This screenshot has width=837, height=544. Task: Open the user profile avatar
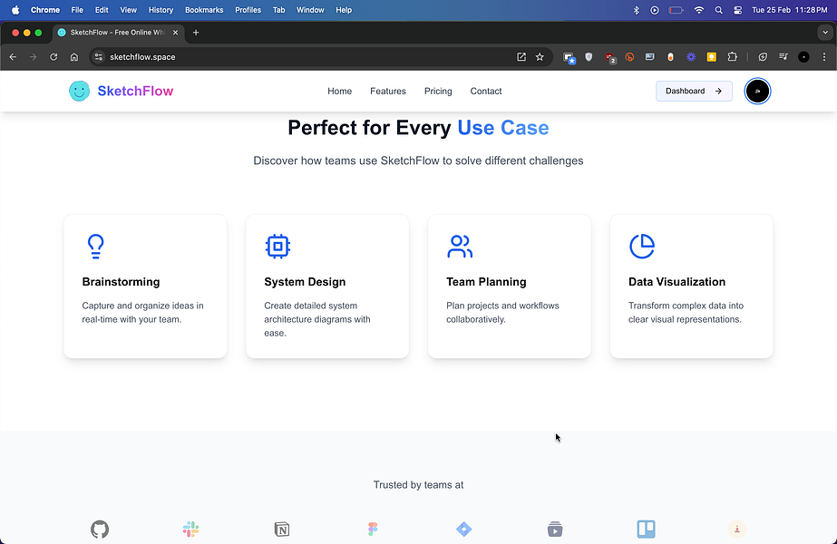(x=757, y=91)
